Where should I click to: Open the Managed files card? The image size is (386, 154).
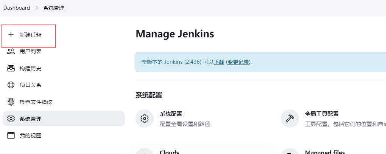tap(325, 152)
